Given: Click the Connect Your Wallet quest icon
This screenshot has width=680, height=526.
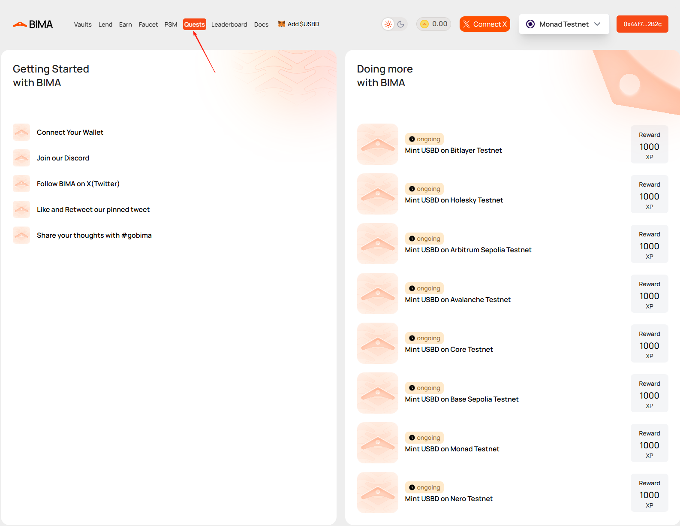Looking at the screenshot, I should [21, 132].
